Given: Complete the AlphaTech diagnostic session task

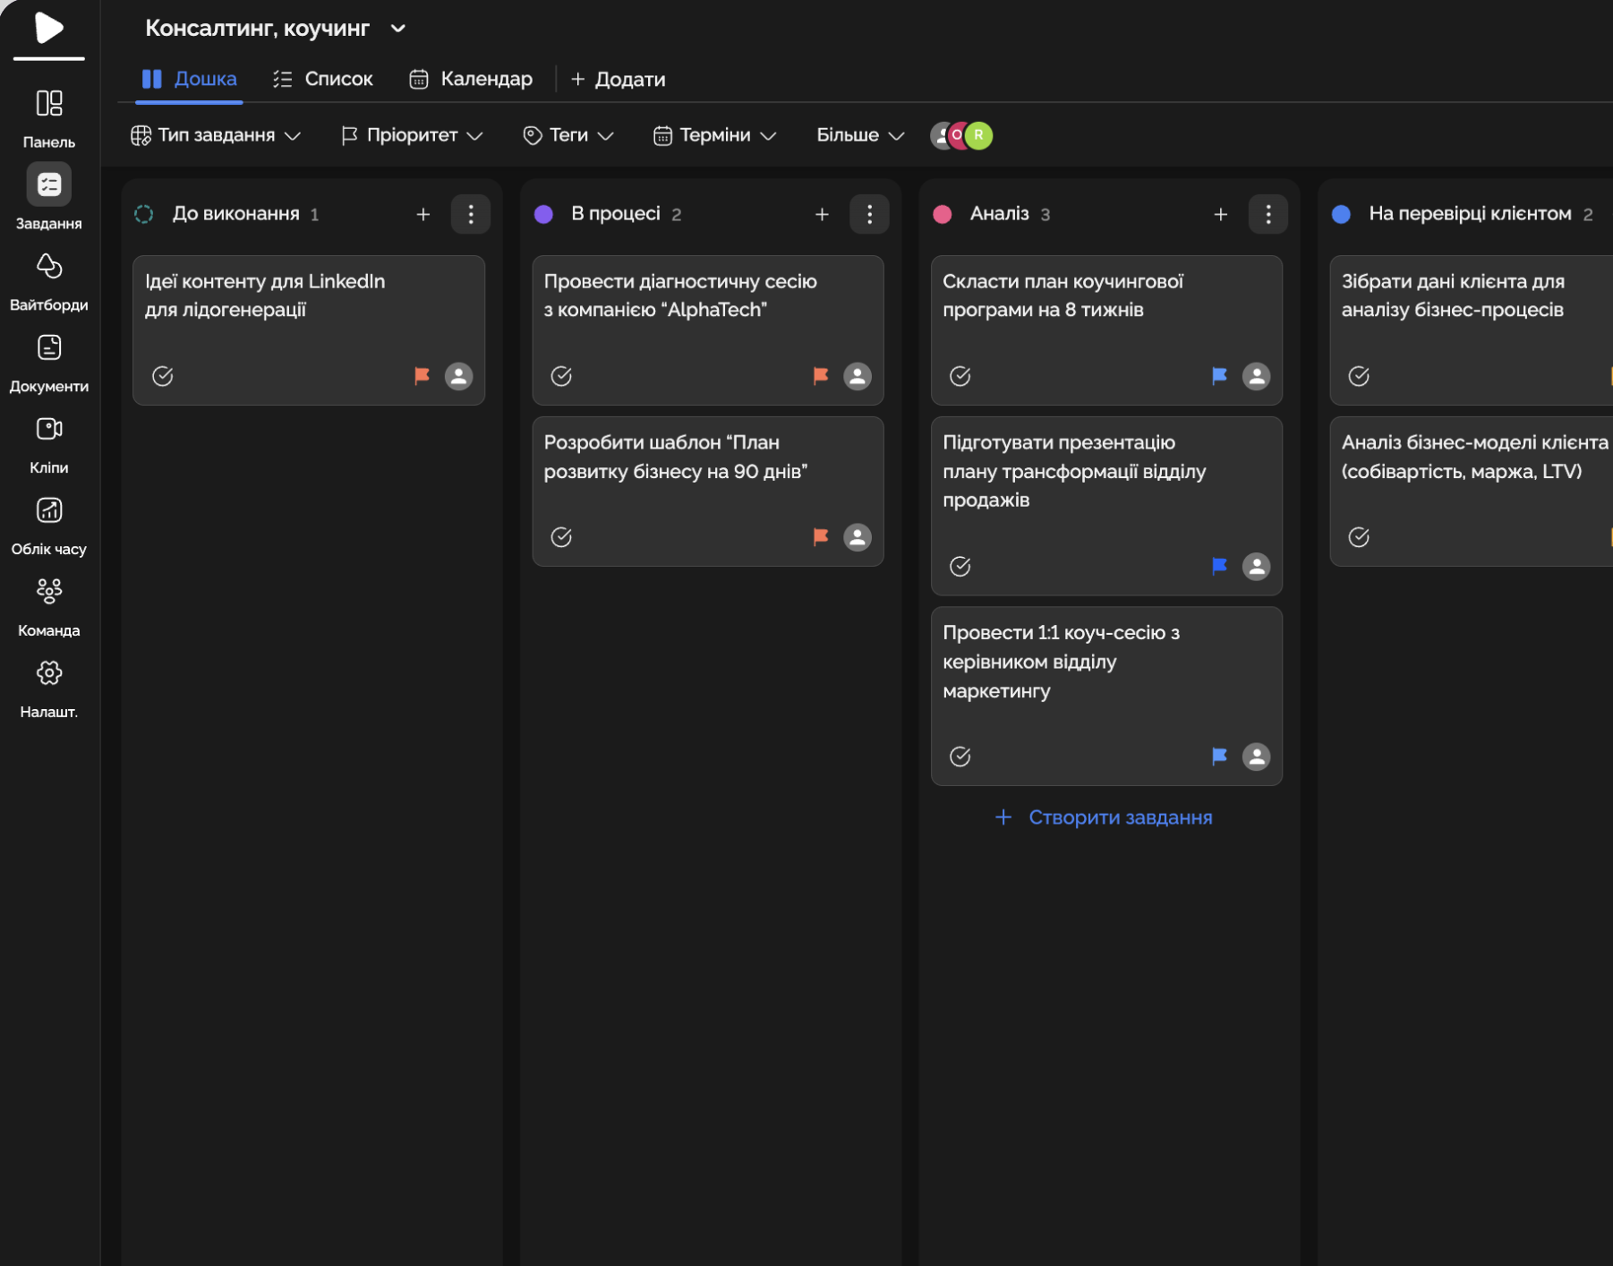Looking at the screenshot, I should [561, 376].
